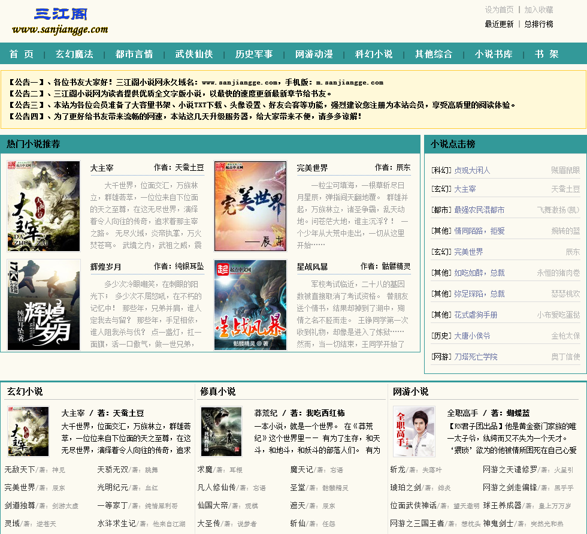Open 网游之天谴修罗 in the 网游小说 list

(510, 469)
